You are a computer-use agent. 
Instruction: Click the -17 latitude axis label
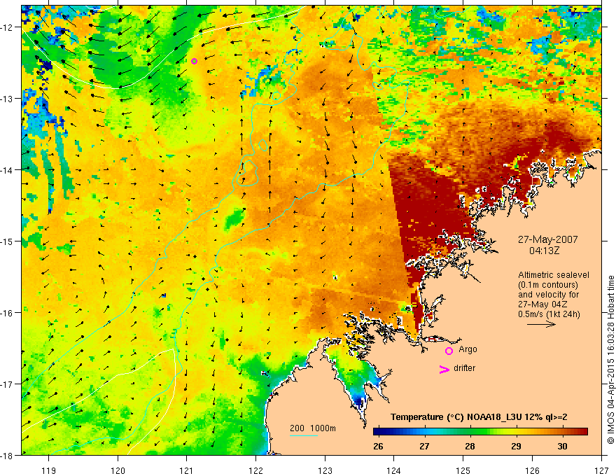(x=7, y=384)
